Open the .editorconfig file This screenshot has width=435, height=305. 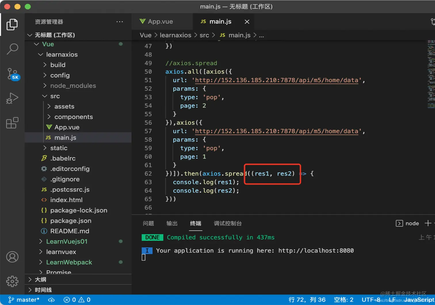tap(78, 169)
